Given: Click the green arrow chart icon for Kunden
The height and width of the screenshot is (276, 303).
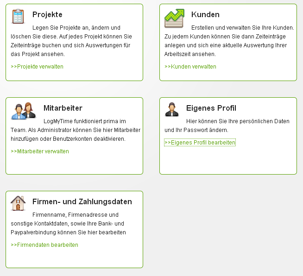Looking at the screenshot, I should 174,19.
